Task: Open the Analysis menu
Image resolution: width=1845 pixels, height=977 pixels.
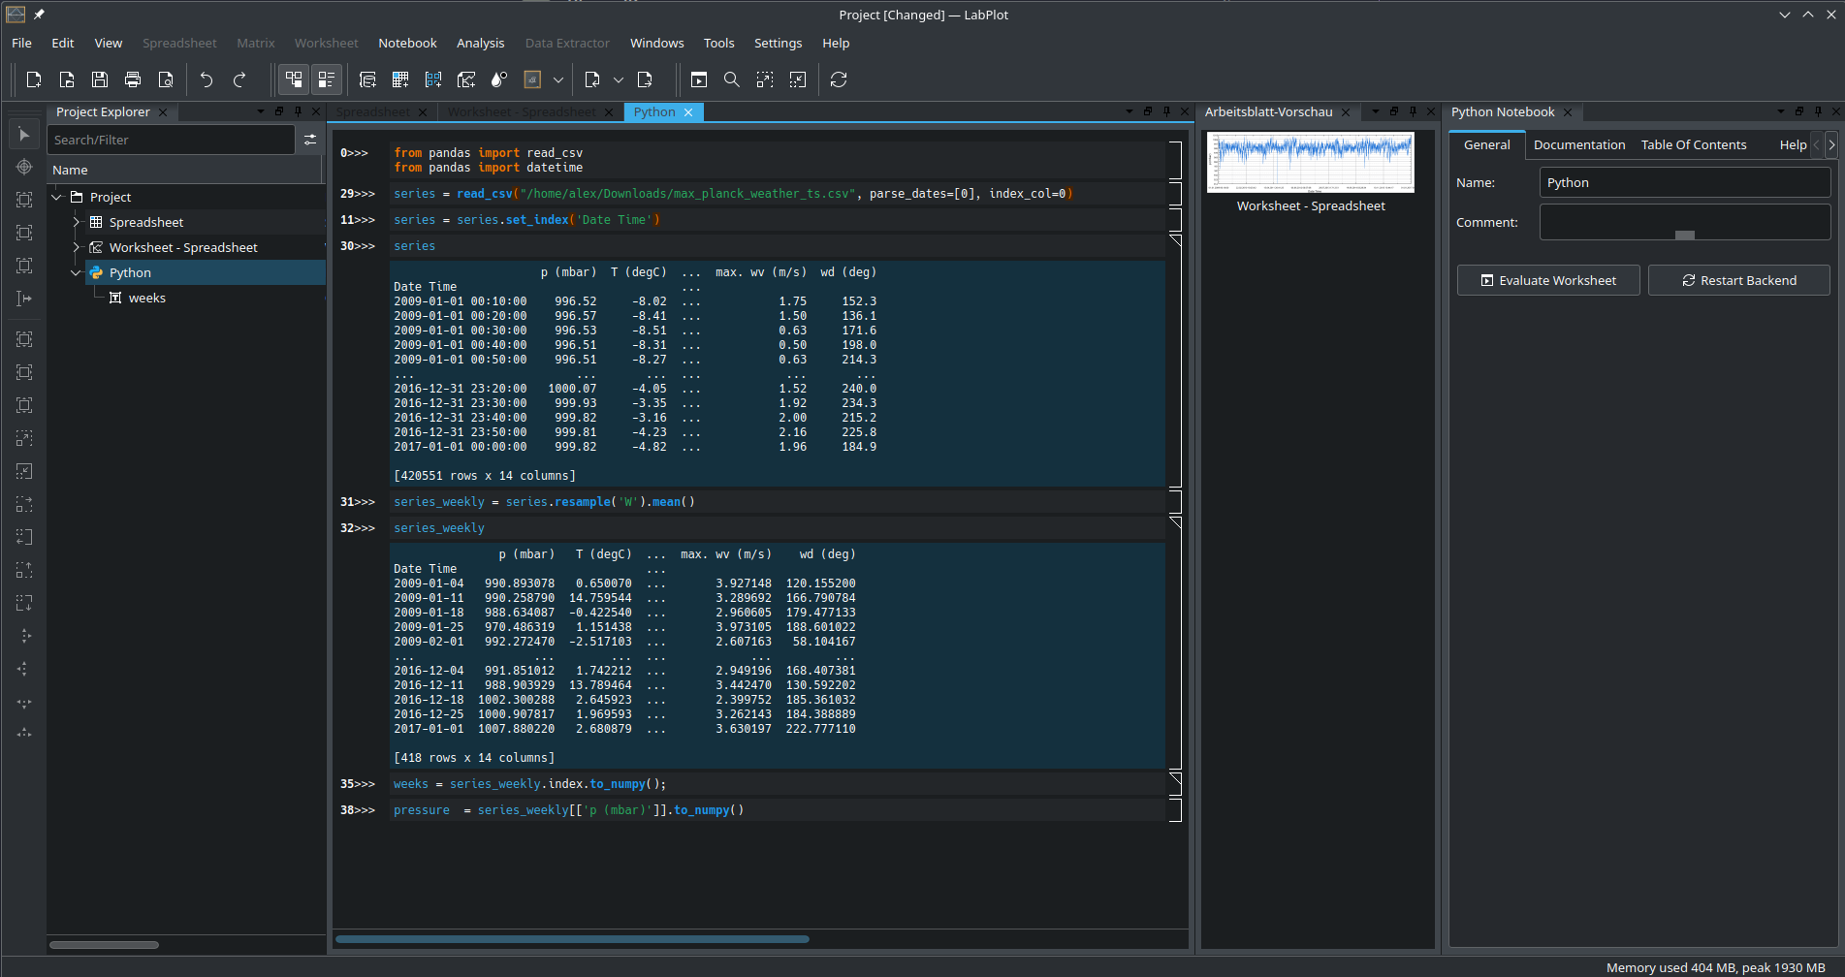Action: 480,43
